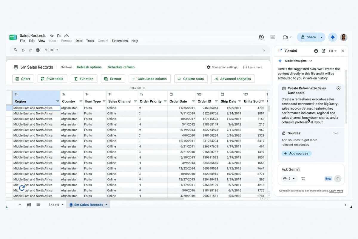This screenshot has height=239, width=358.
Task: Open version history clock icon
Action: coord(261,37)
